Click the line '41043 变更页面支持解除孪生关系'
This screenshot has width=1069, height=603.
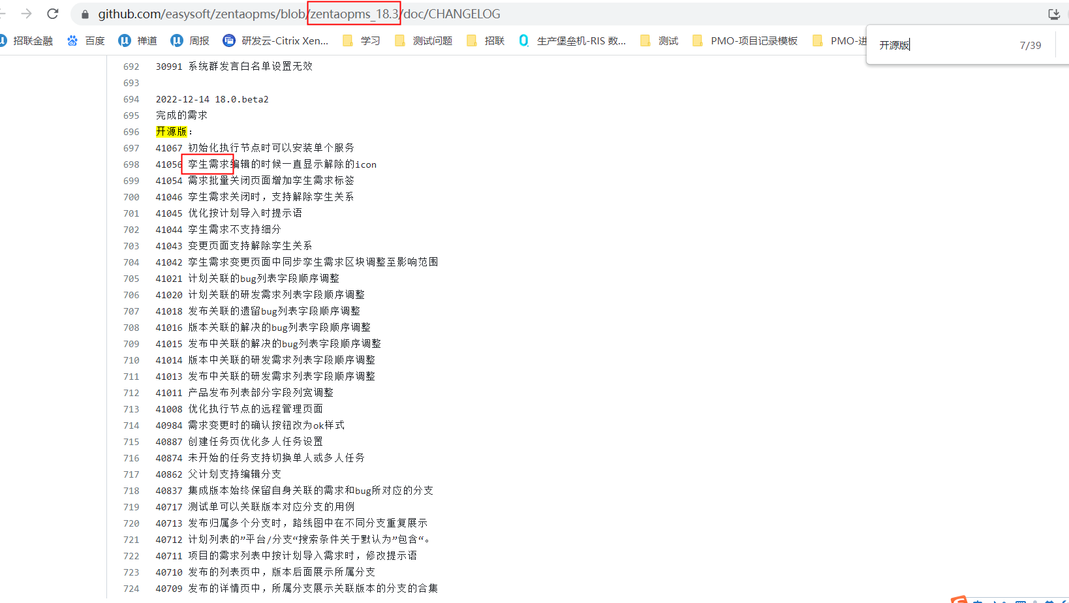234,246
